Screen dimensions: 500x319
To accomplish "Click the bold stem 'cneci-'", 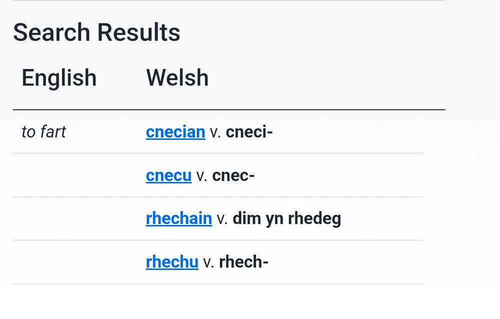I will click(x=249, y=132).
